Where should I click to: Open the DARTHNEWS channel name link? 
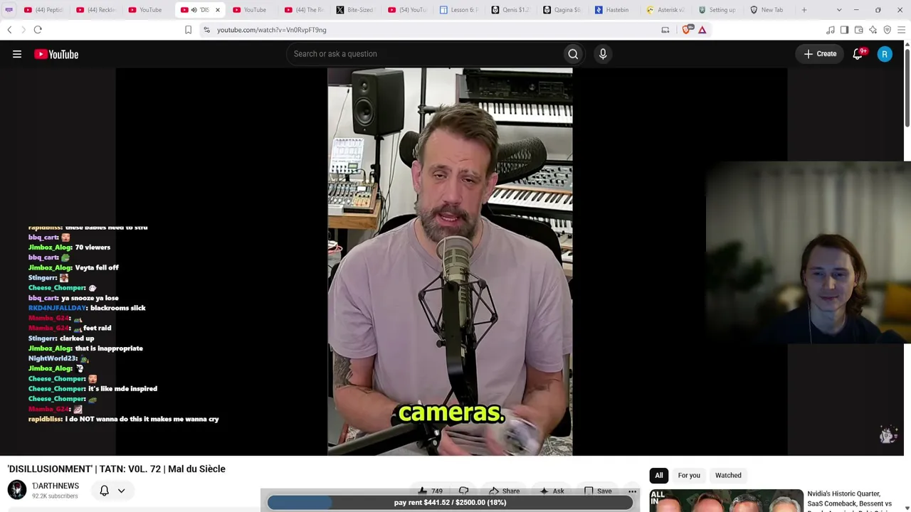click(x=56, y=486)
